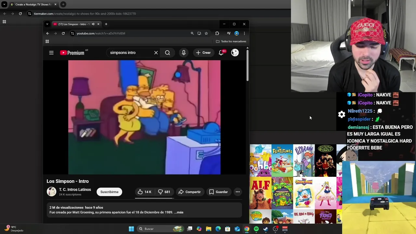Screen dimensions: 416x234
Task: Open File Explorer from taskbar
Action: 209,229
